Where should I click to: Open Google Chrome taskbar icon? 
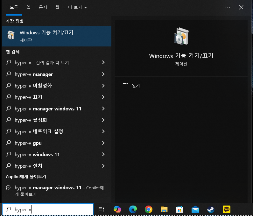(149, 209)
